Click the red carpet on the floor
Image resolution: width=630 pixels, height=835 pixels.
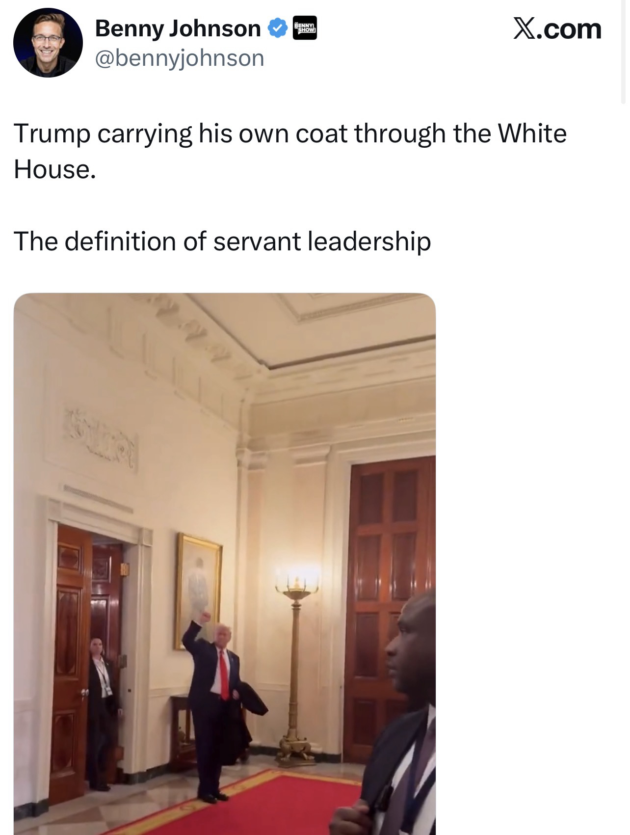255,805
